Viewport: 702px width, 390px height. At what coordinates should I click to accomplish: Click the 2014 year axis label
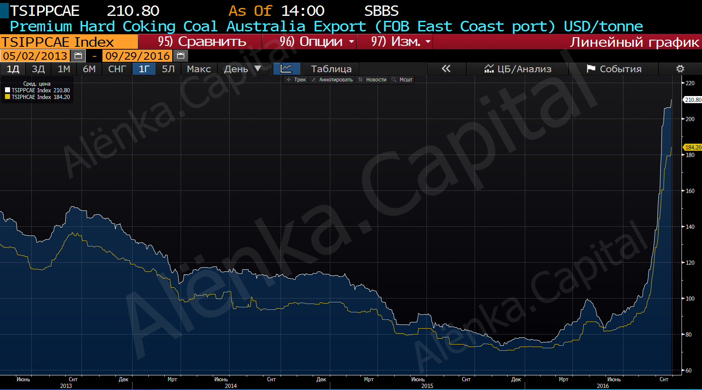click(231, 386)
